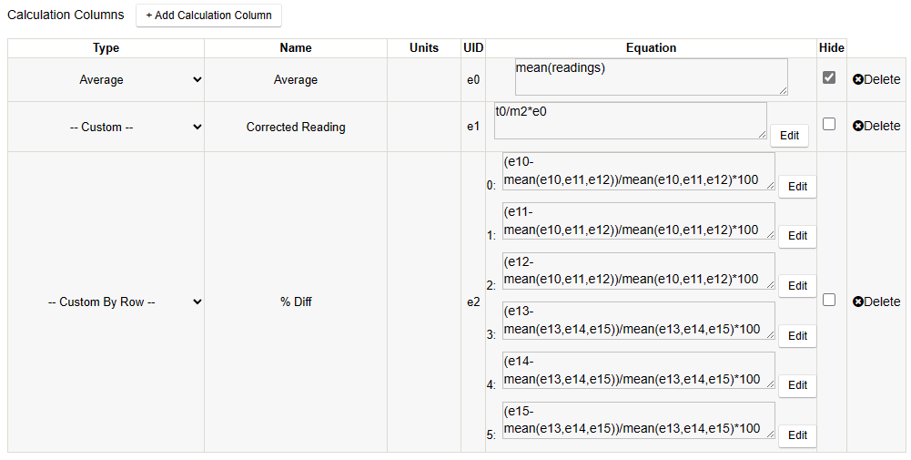Image resolution: width=911 pixels, height=460 pixels.
Task: Check Hide for Corrected Reading column
Action: click(x=828, y=125)
